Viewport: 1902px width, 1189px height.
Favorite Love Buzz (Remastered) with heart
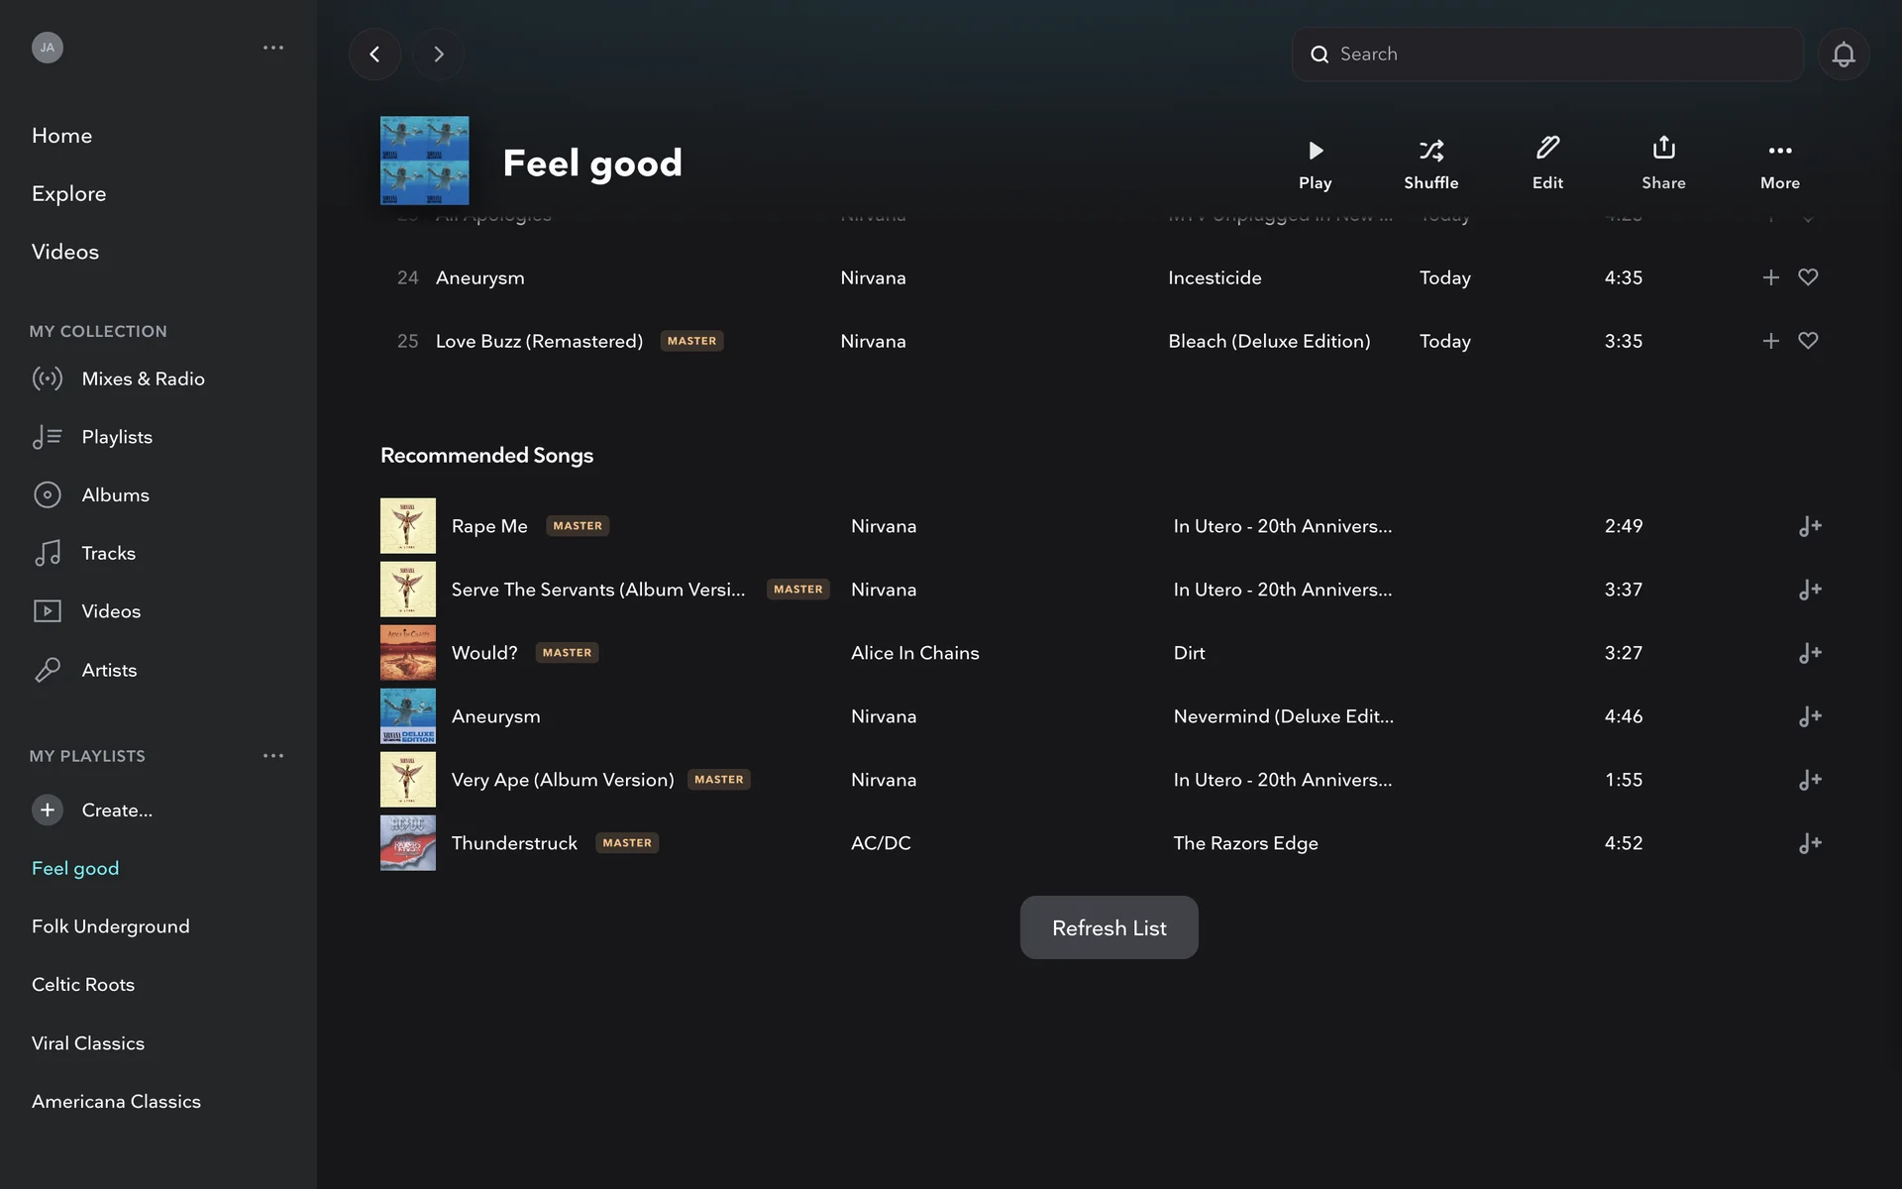tap(1808, 341)
